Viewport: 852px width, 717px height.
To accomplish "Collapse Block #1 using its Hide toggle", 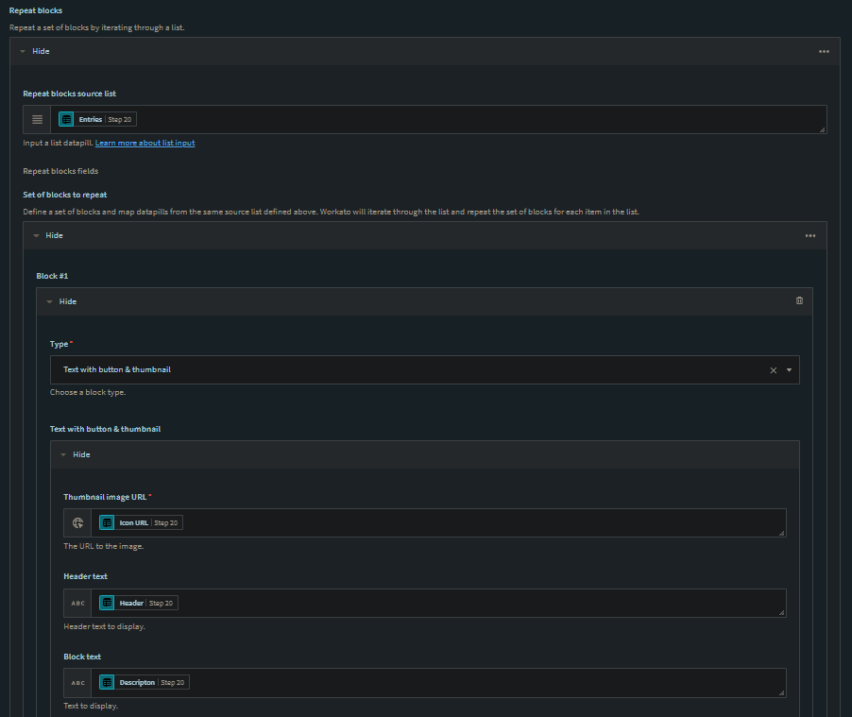I will coord(62,301).
